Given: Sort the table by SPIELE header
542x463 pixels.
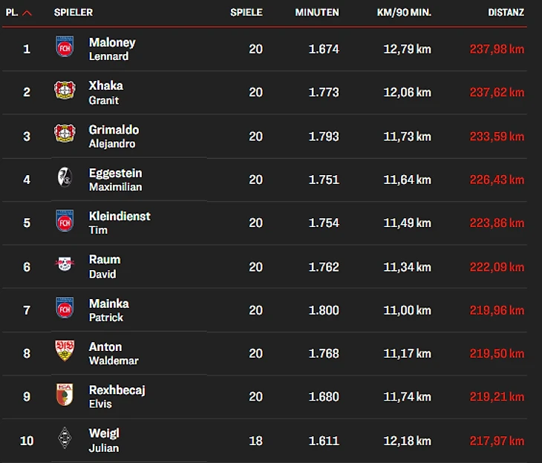Looking at the screenshot, I should click(x=246, y=13).
